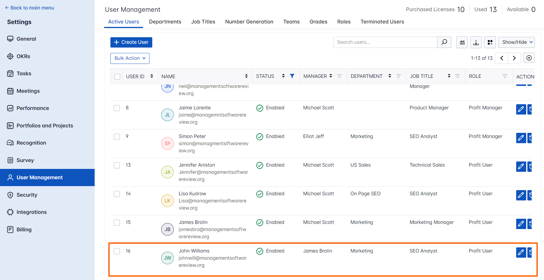Open Security in settings sidebar

pyautogui.click(x=27, y=195)
